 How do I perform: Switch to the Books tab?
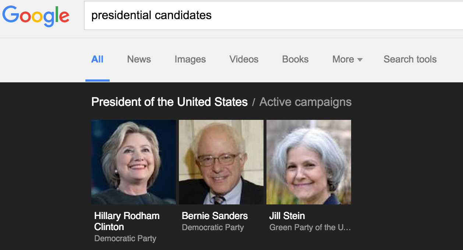coord(295,60)
